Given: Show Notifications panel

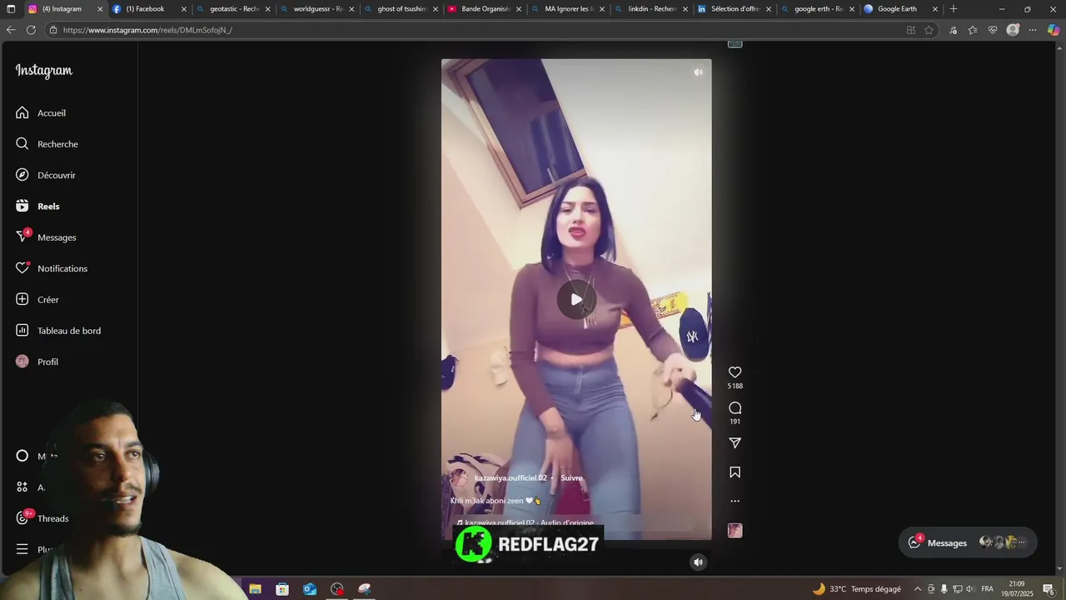Looking at the screenshot, I should 52,268.
